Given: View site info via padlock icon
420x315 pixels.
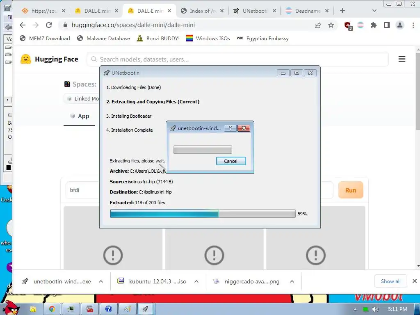Looking at the screenshot, I should [65, 25].
